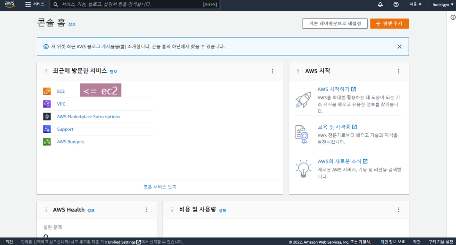This screenshot has height=245, width=456.
Task: Dismiss the blue info banner
Action: point(399,47)
